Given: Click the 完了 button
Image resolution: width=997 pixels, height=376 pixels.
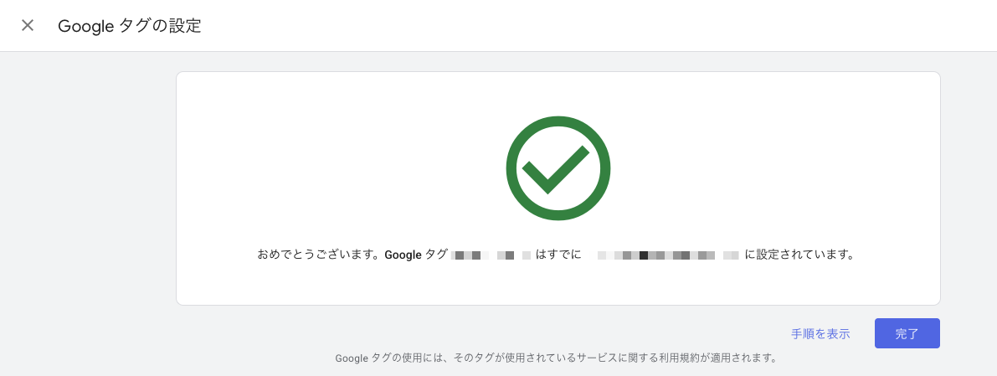Looking at the screenshot, I should click(x=907, y=333).
